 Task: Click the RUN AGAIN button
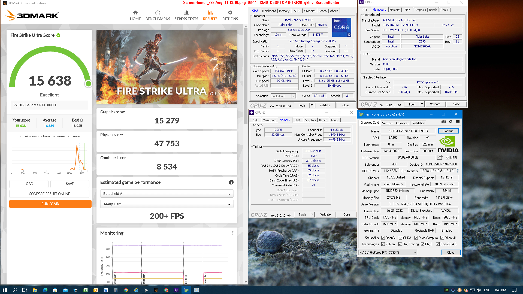click(x=50, y=204)
